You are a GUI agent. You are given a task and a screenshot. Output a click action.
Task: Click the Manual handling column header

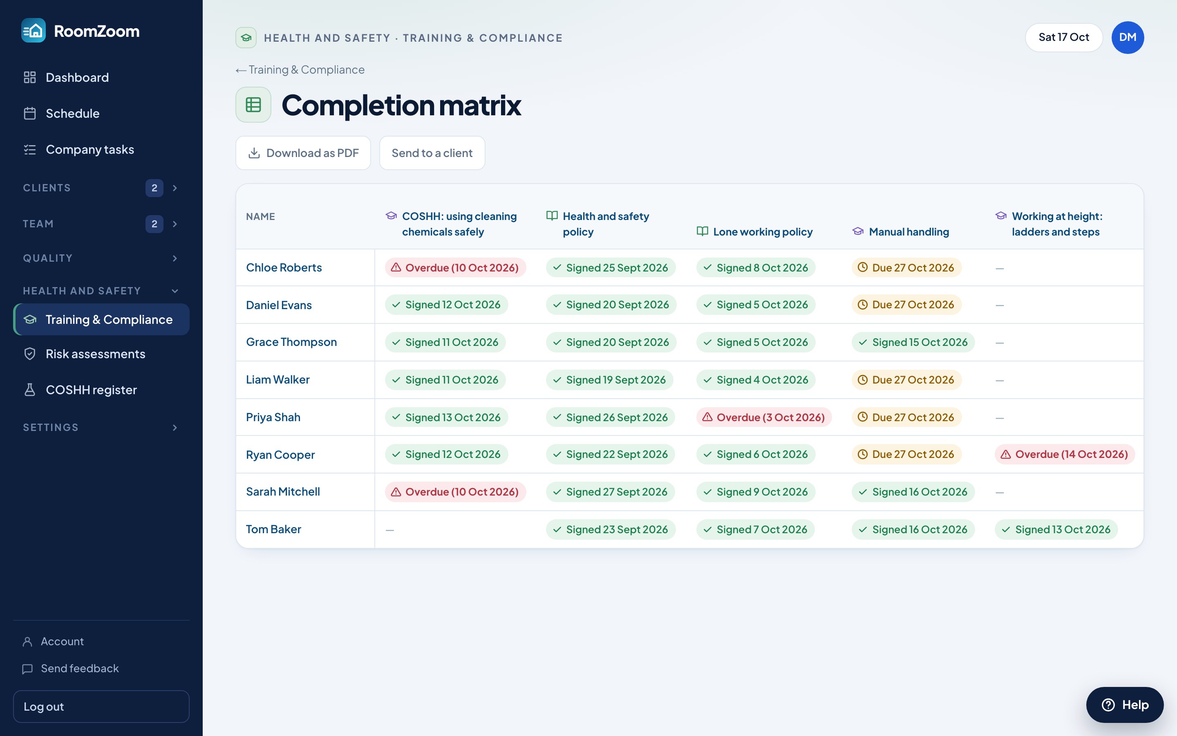pyautogui.click(x=901, y=232)
